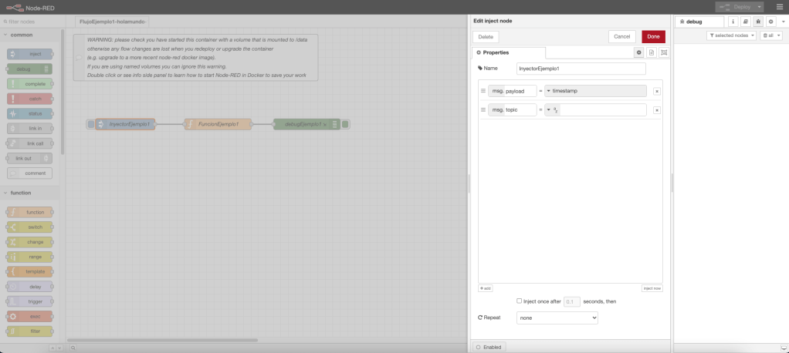Toggle the Enabled node state button
Viewport: 789px width, 353px height.
(488, 347)
